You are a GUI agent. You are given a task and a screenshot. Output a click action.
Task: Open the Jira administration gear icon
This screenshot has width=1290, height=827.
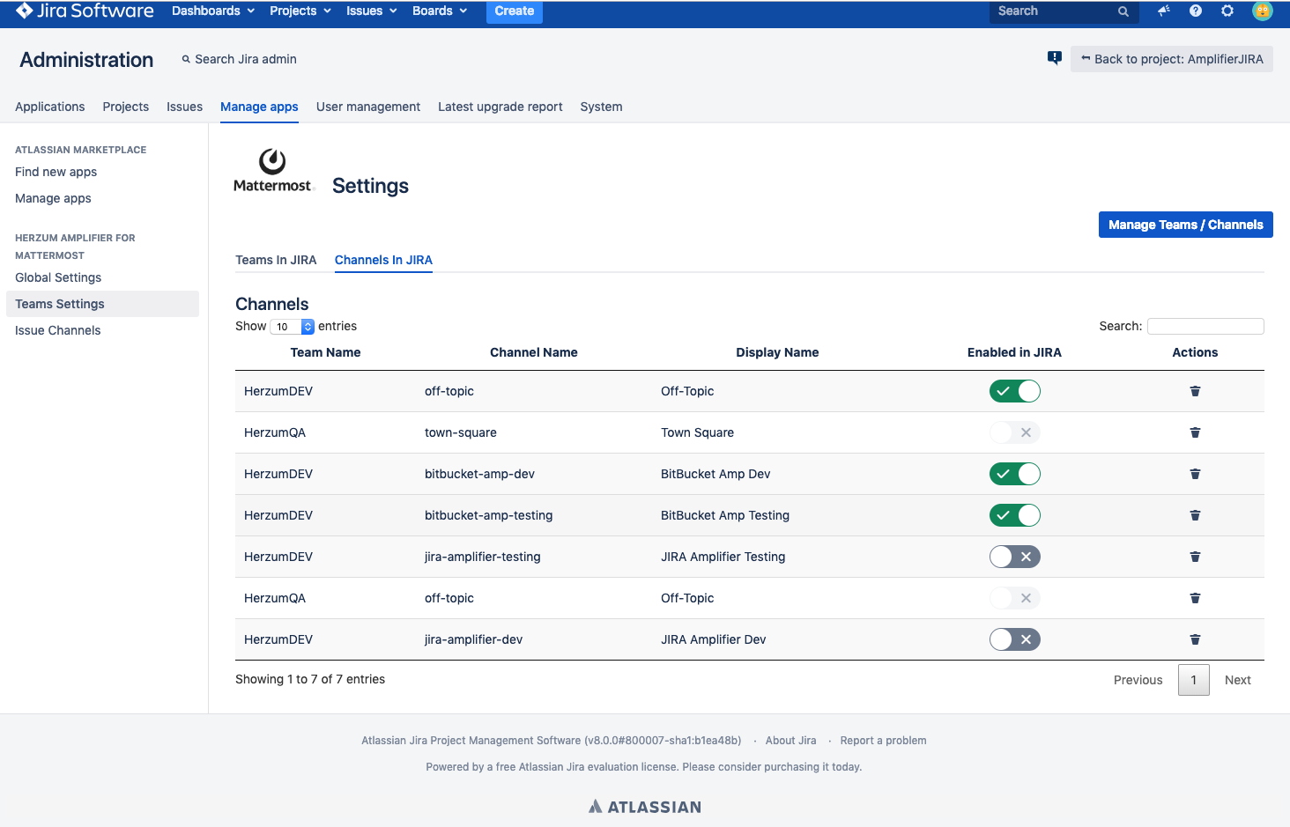pyautogui.click(x=1227, y=11)
